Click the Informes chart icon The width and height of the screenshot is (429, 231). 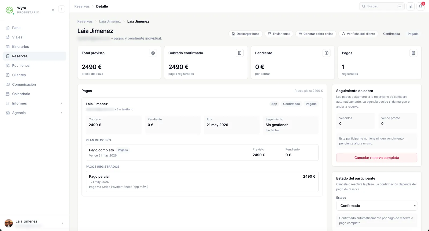pos(8,103)
